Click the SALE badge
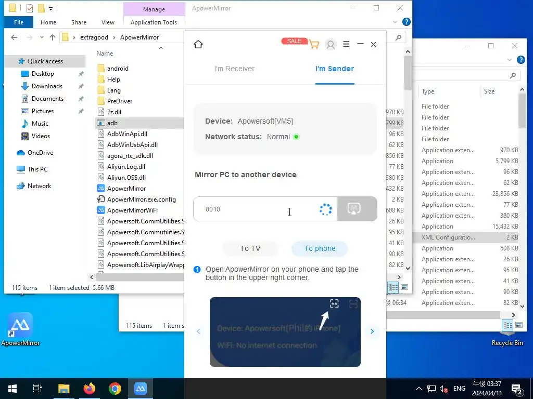 (295, 41)
